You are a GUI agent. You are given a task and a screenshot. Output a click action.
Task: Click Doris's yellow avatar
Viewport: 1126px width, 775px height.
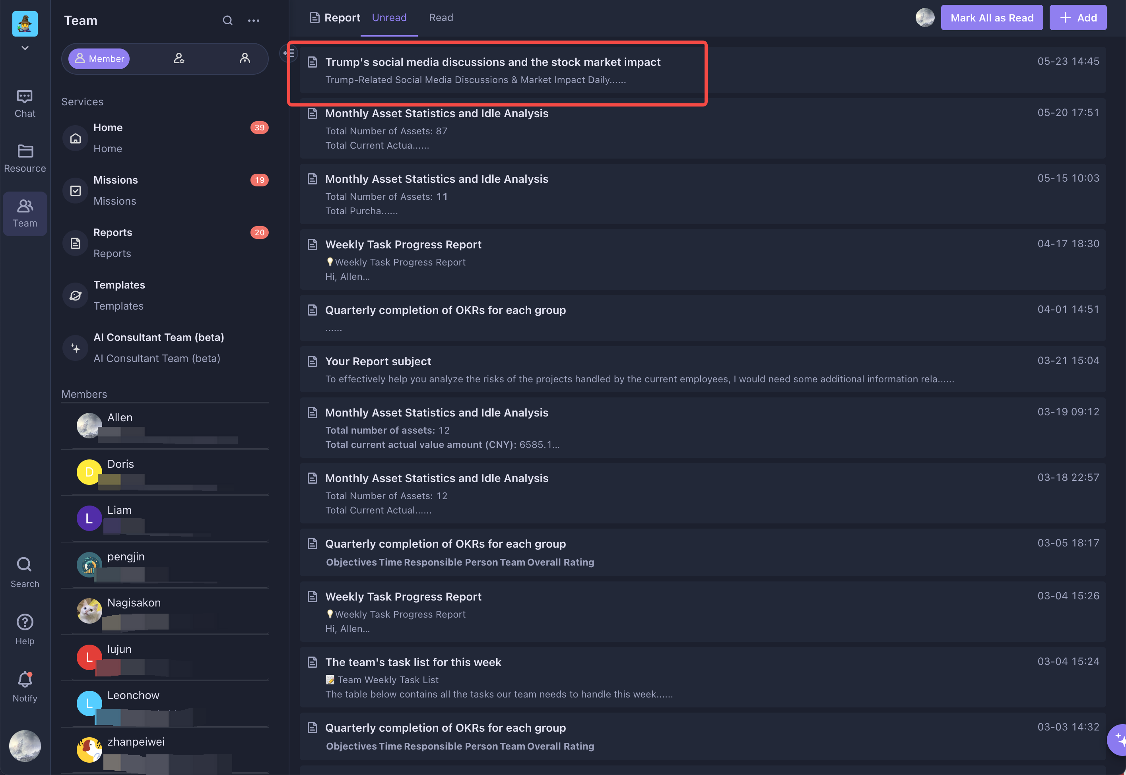pyautogui.click(x=89, y=472)
